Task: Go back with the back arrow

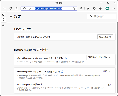Action: 4,8
